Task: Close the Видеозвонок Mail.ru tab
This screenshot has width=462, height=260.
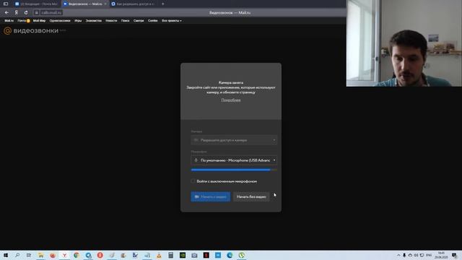Action: coord(105,4)
